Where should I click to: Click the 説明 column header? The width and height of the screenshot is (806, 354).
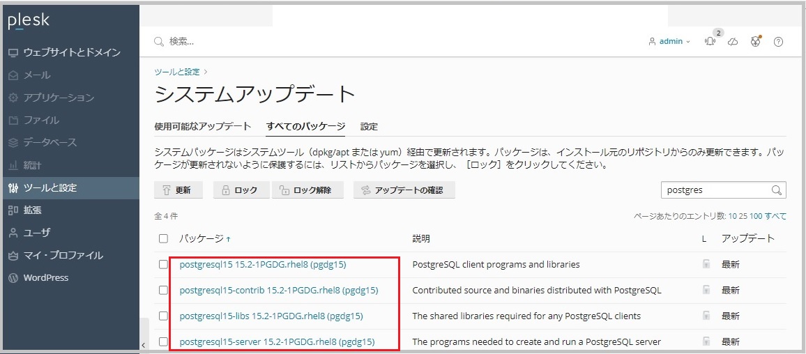tap(421, 238)
